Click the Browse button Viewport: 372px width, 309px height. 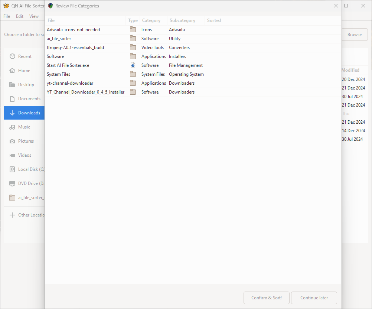(354, 35)
